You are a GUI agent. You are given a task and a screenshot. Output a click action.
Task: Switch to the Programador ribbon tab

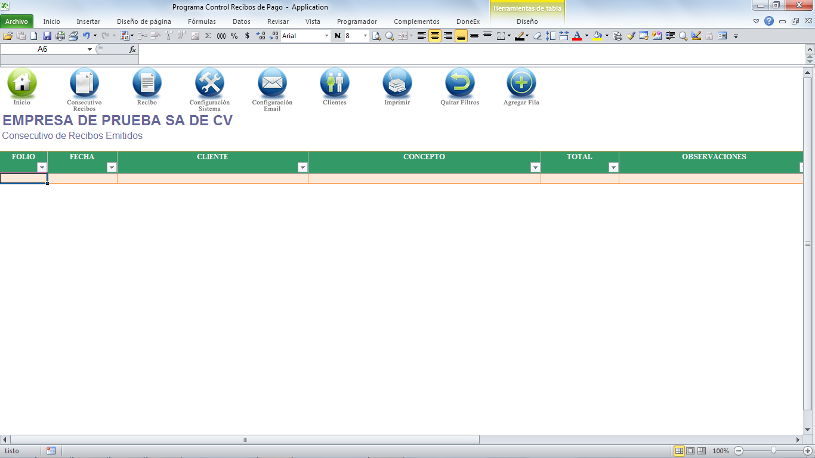click(x=357, y=21)
